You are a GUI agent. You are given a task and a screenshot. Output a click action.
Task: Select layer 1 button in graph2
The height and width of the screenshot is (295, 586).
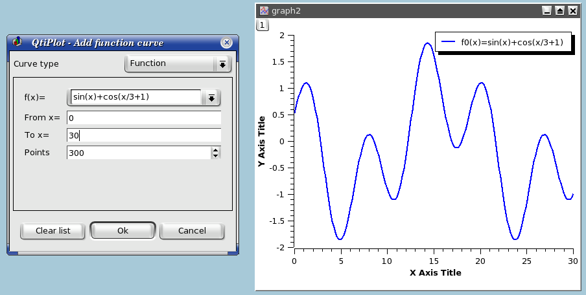(262, 25)
